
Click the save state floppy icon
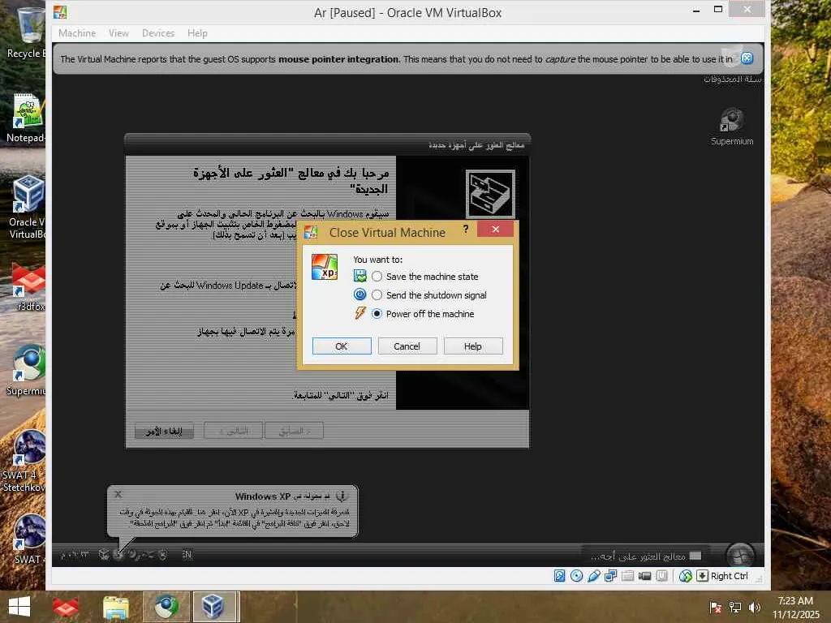pyautogui.click(x=360, y=276)
